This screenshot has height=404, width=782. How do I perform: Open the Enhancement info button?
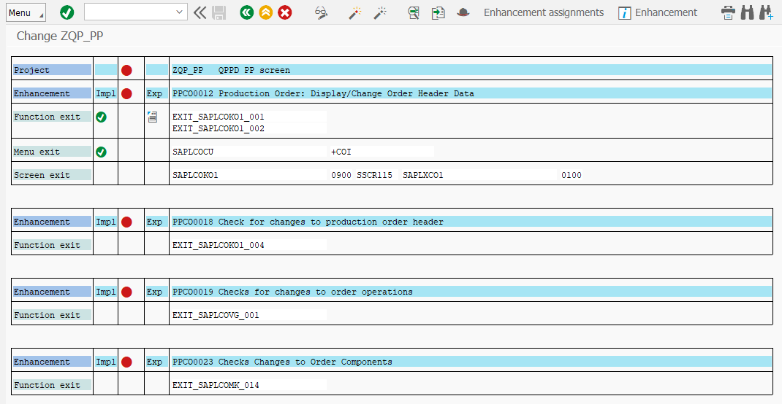[x=658, y=12]
